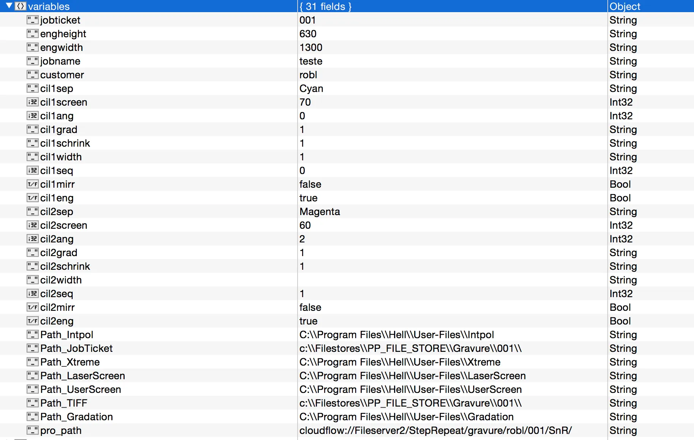Click the object icon beside variables
The width and height of the screenshot is (694, 440).
pos(21,6)
